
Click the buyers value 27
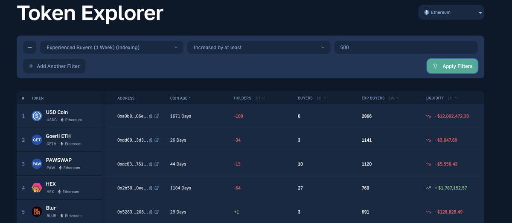point(300,188)
